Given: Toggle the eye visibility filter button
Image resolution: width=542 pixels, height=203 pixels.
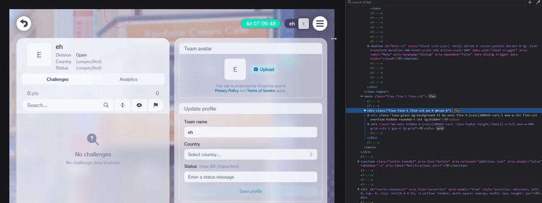Looking at the screenshot, I should (x=139, y=105).
